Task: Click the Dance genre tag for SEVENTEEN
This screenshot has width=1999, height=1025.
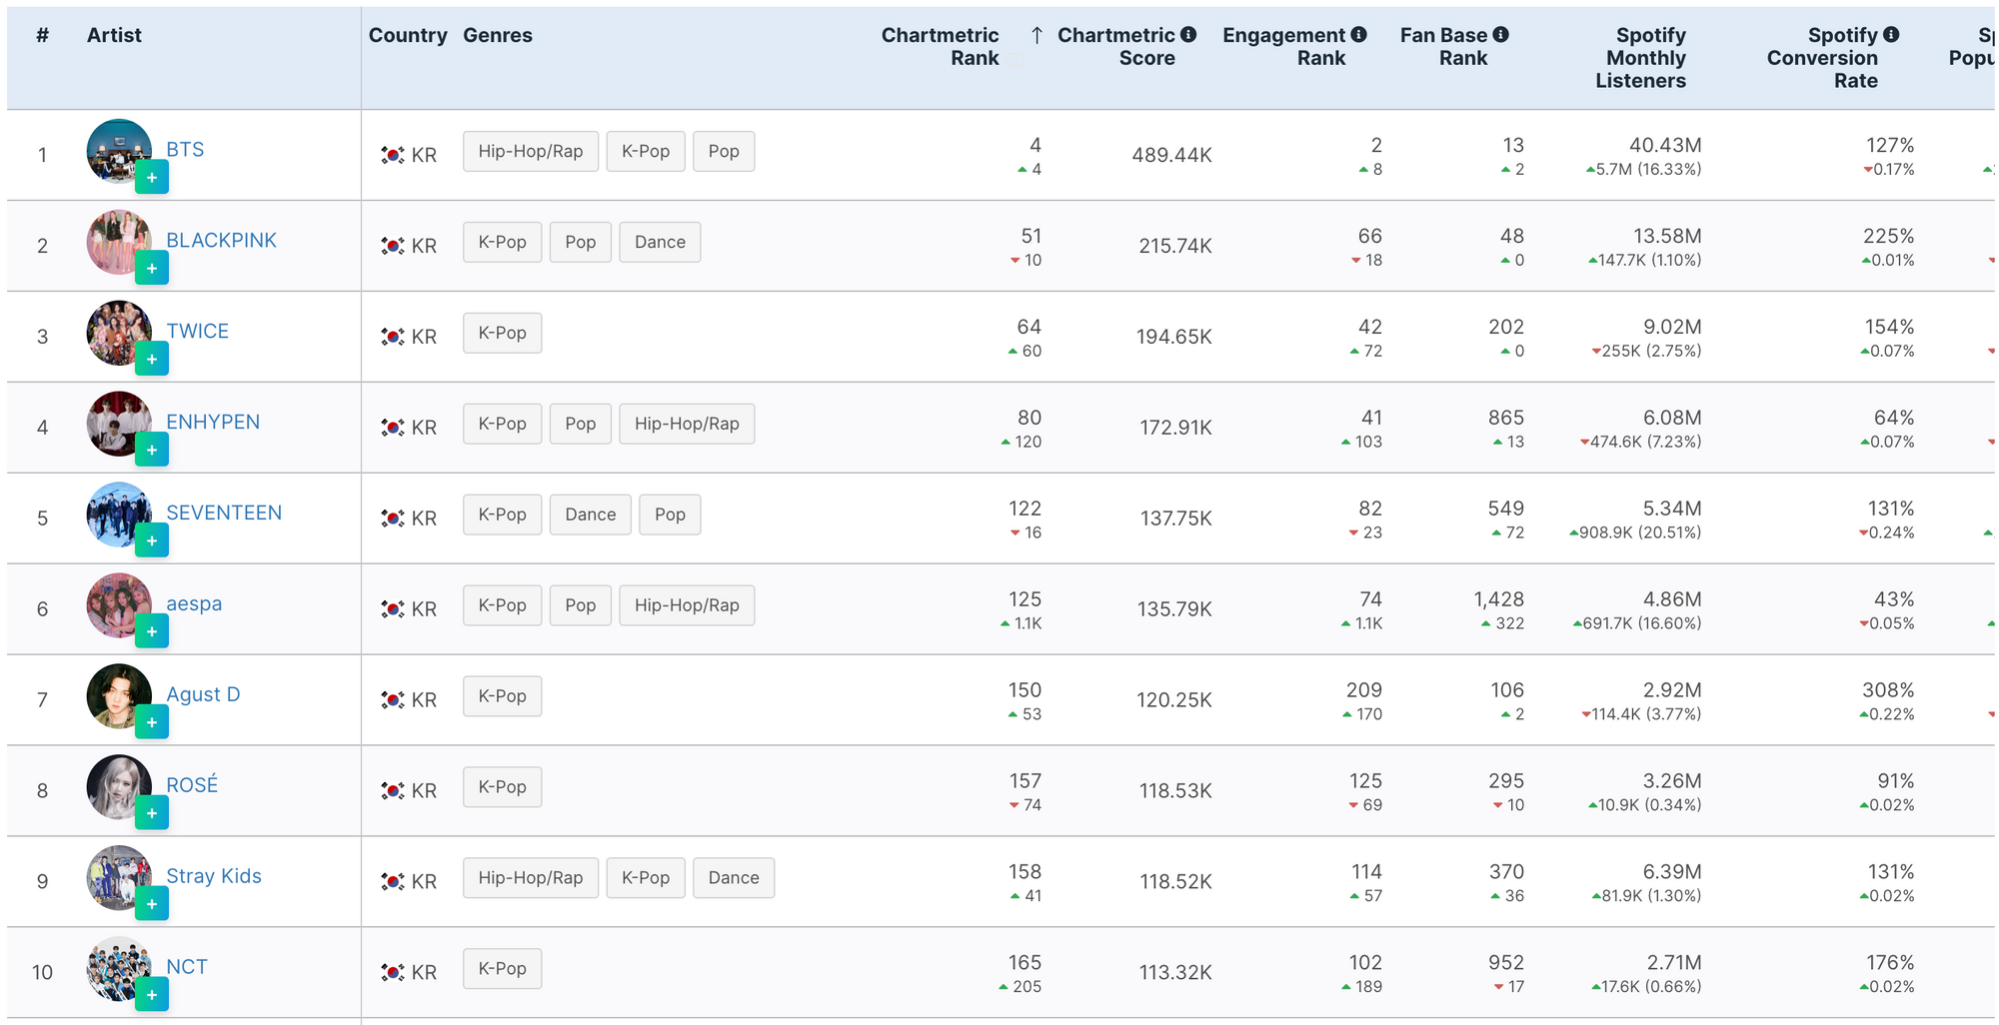Action: point(590,514)
